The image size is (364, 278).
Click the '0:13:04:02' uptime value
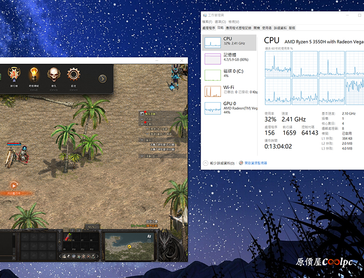[x=278, y=146]
